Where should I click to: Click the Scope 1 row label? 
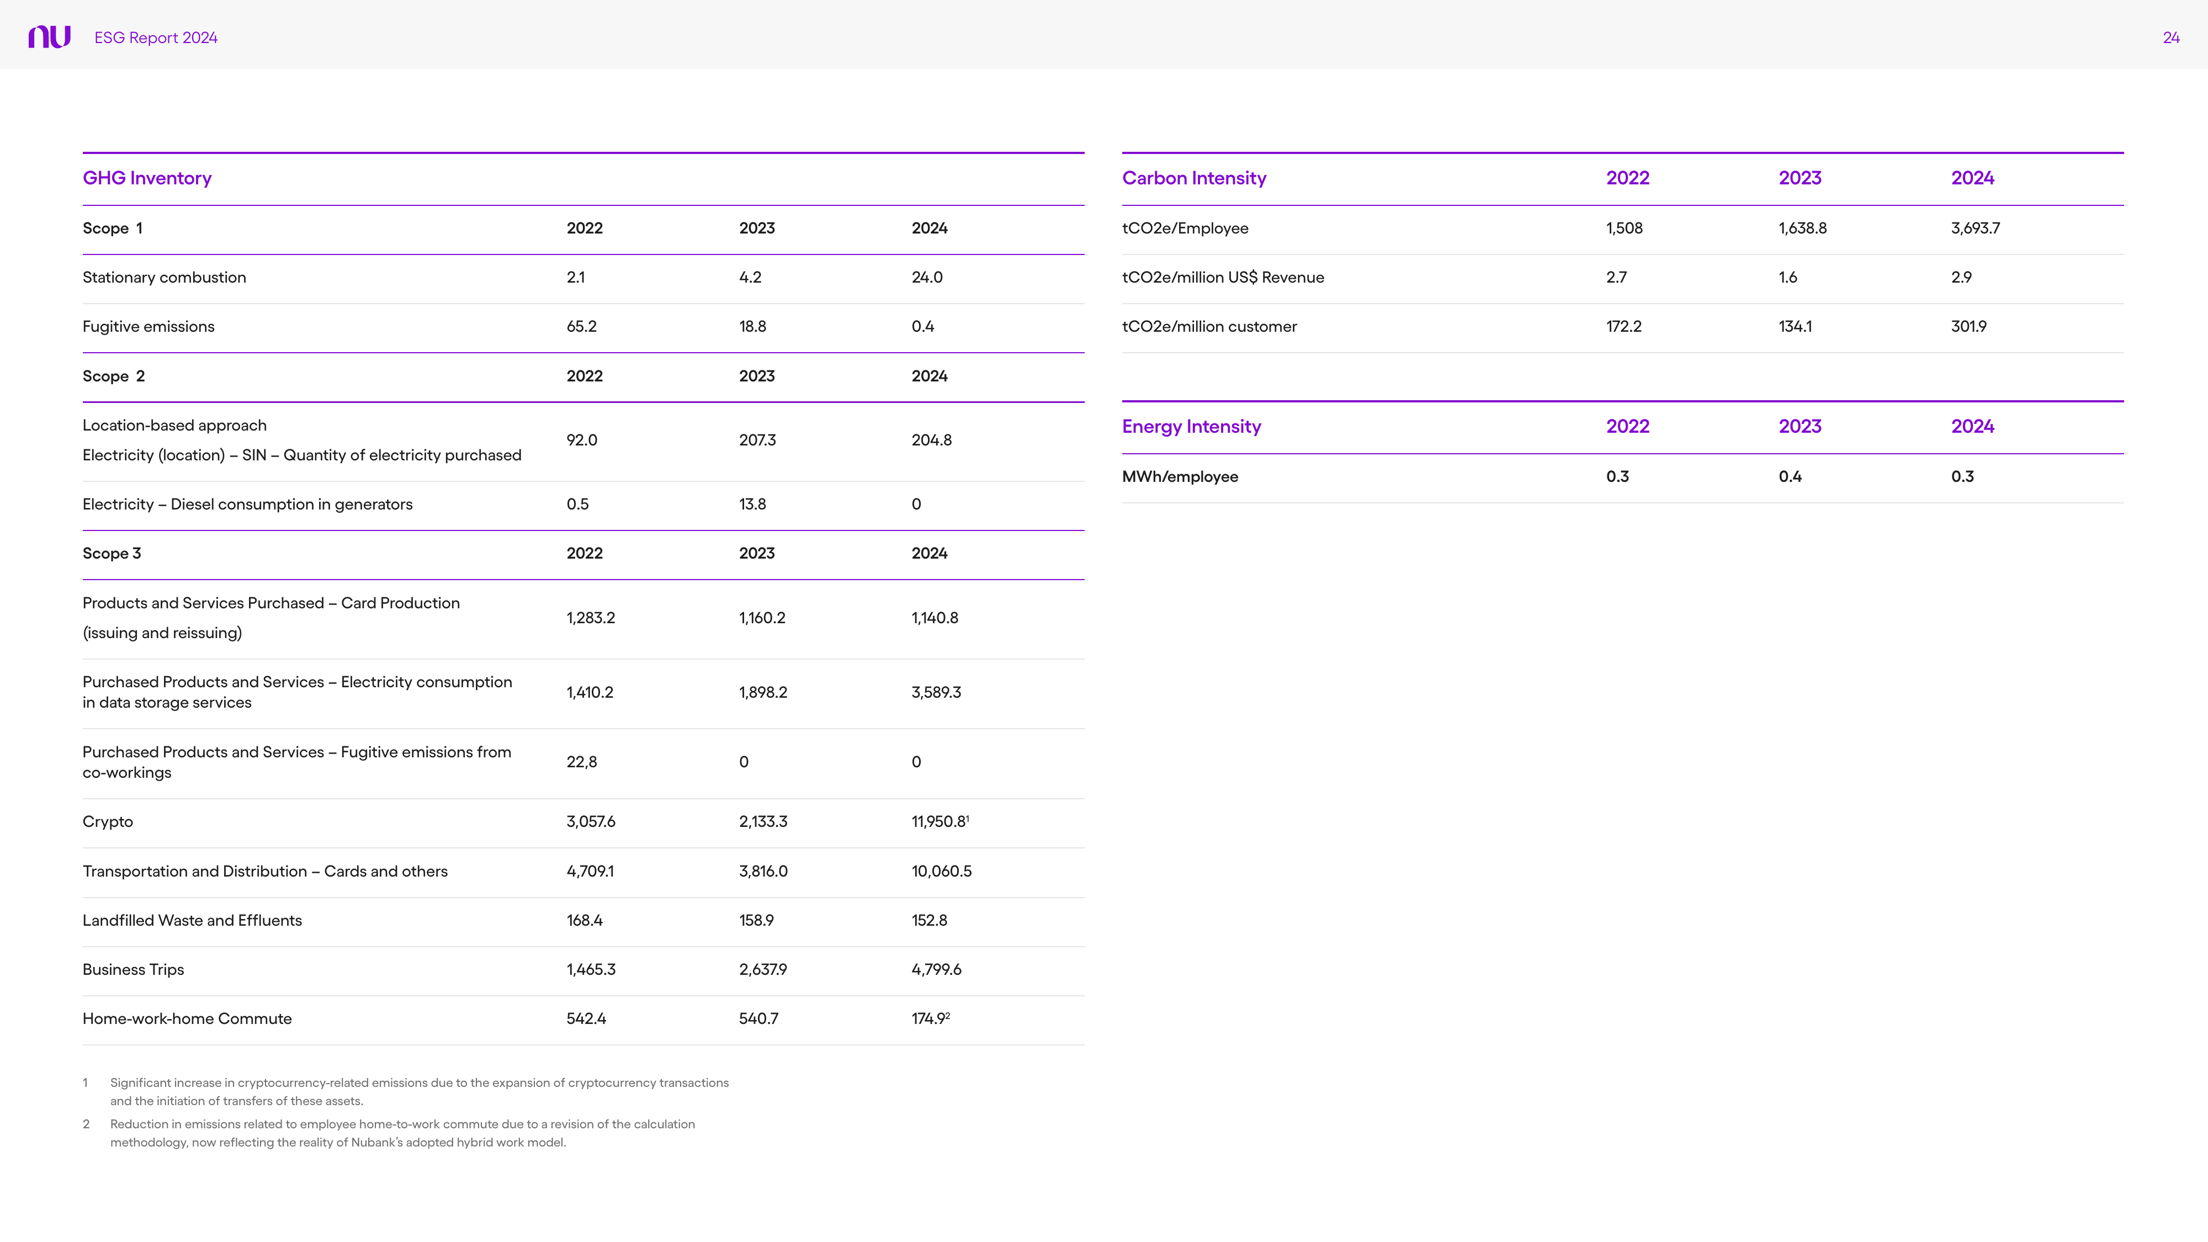click(112, 228)
